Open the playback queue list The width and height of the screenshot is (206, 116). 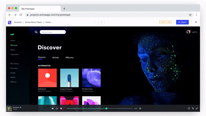[193, 109]
